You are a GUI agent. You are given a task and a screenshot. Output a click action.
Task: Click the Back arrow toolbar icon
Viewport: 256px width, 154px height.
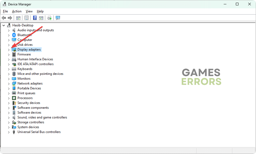(4, 18)
